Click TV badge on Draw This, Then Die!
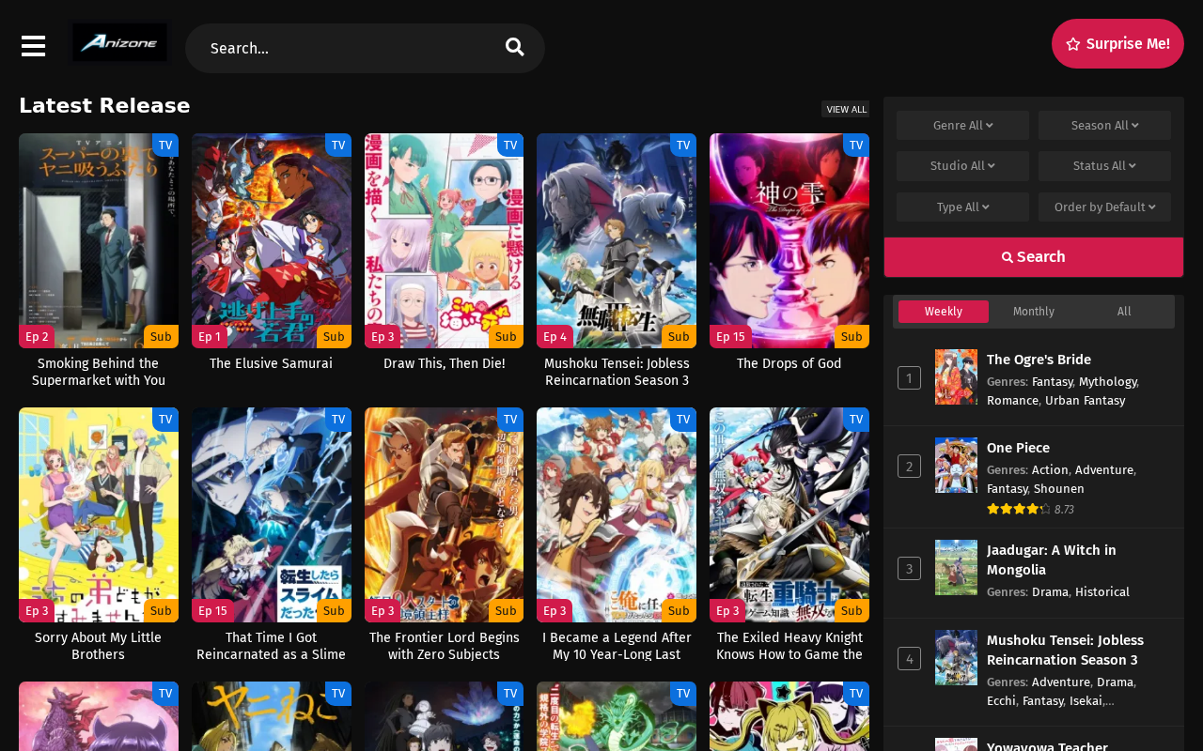This screenshot has width=1203, height=751. click(x=510, y=145)
